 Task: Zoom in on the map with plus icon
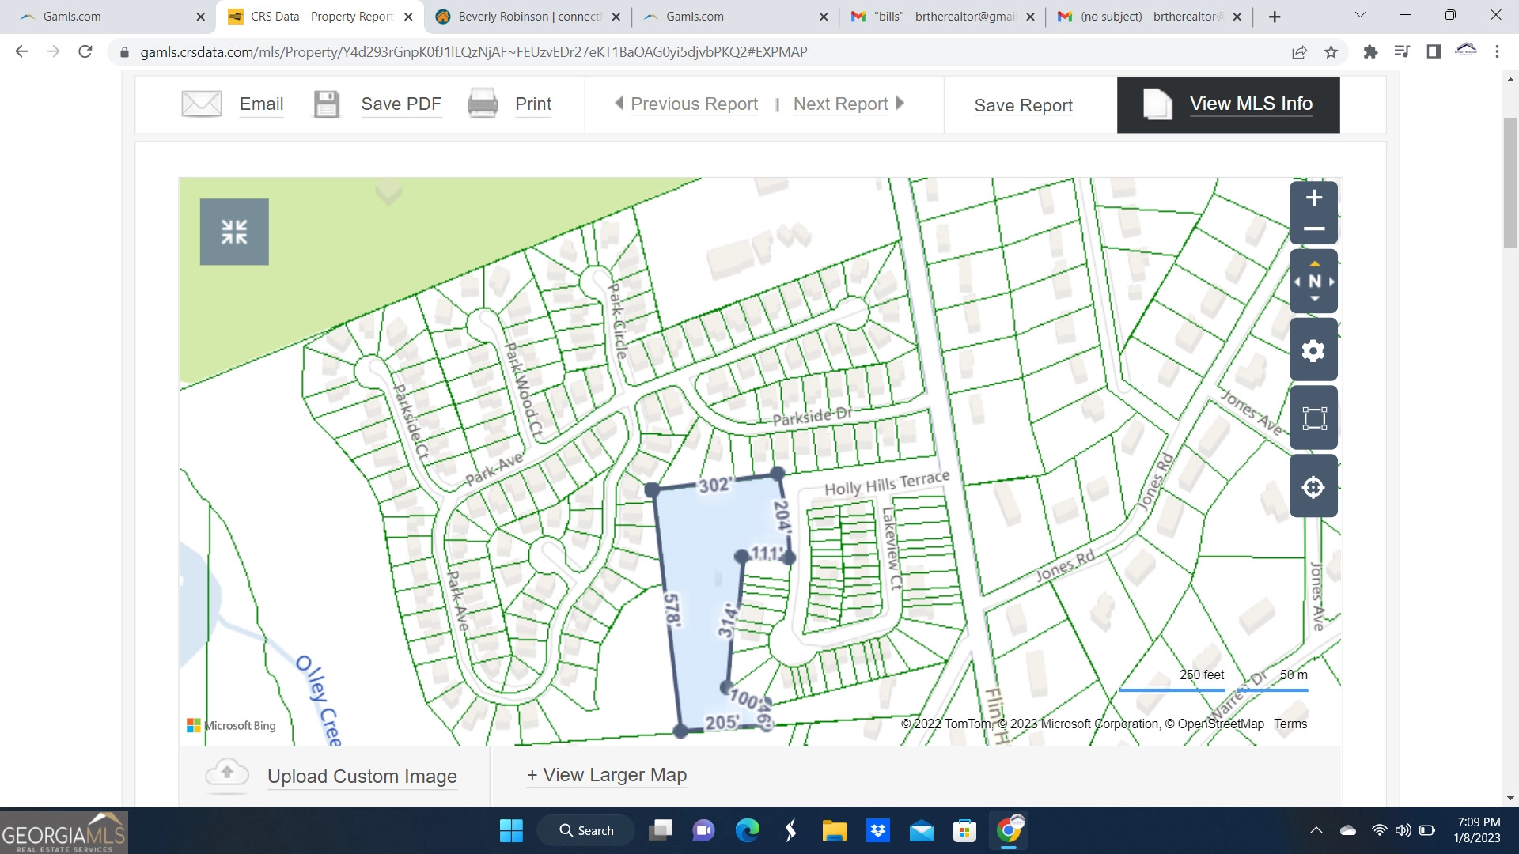tap(1313, 197)
